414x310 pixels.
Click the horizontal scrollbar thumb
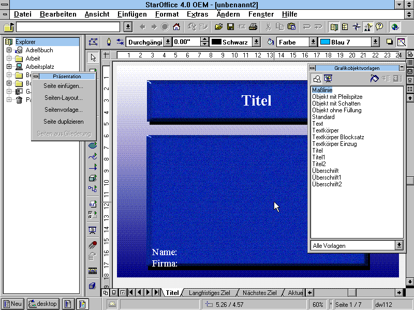click(352, 292)
